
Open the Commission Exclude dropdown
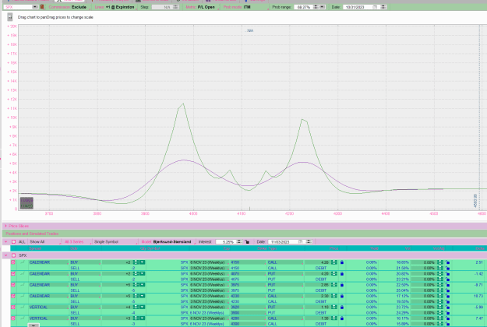(x=69, y=7)
